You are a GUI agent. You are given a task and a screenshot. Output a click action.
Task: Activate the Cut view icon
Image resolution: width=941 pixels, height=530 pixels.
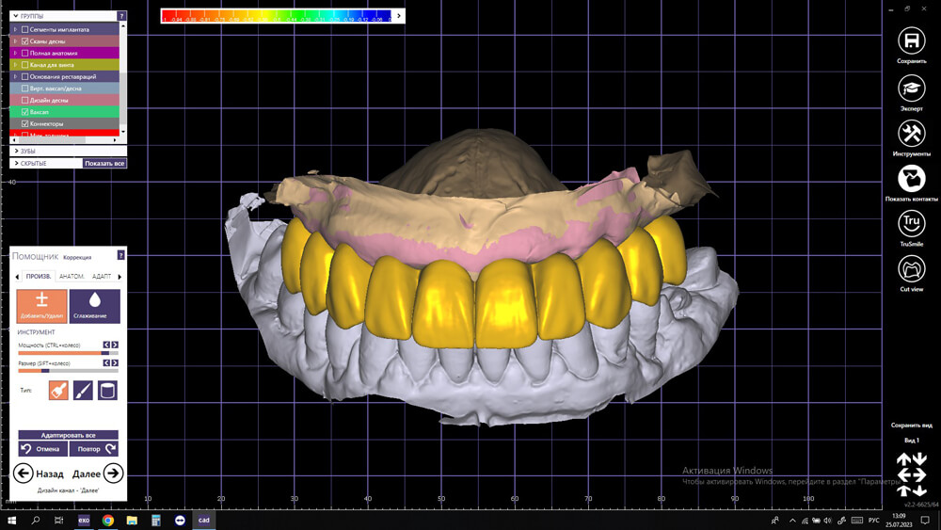(x=911, y=269)
